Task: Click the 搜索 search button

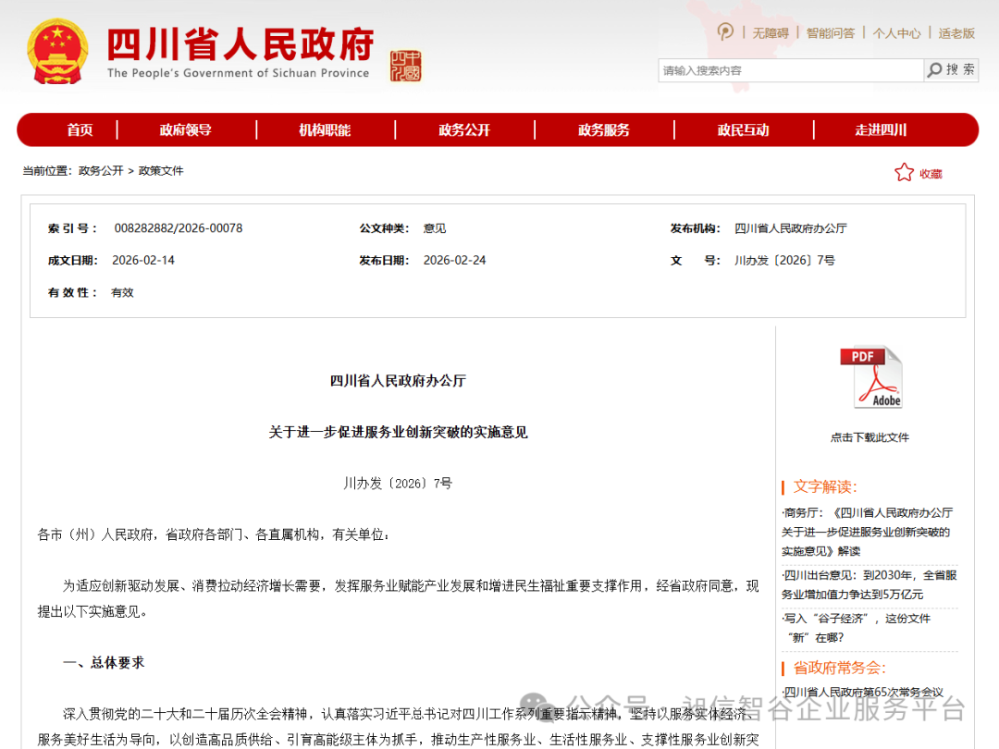Action: [x=960, y=70]
